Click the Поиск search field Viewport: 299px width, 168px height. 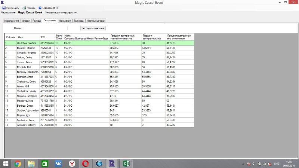pyautogui.click(x=46, y=28)
